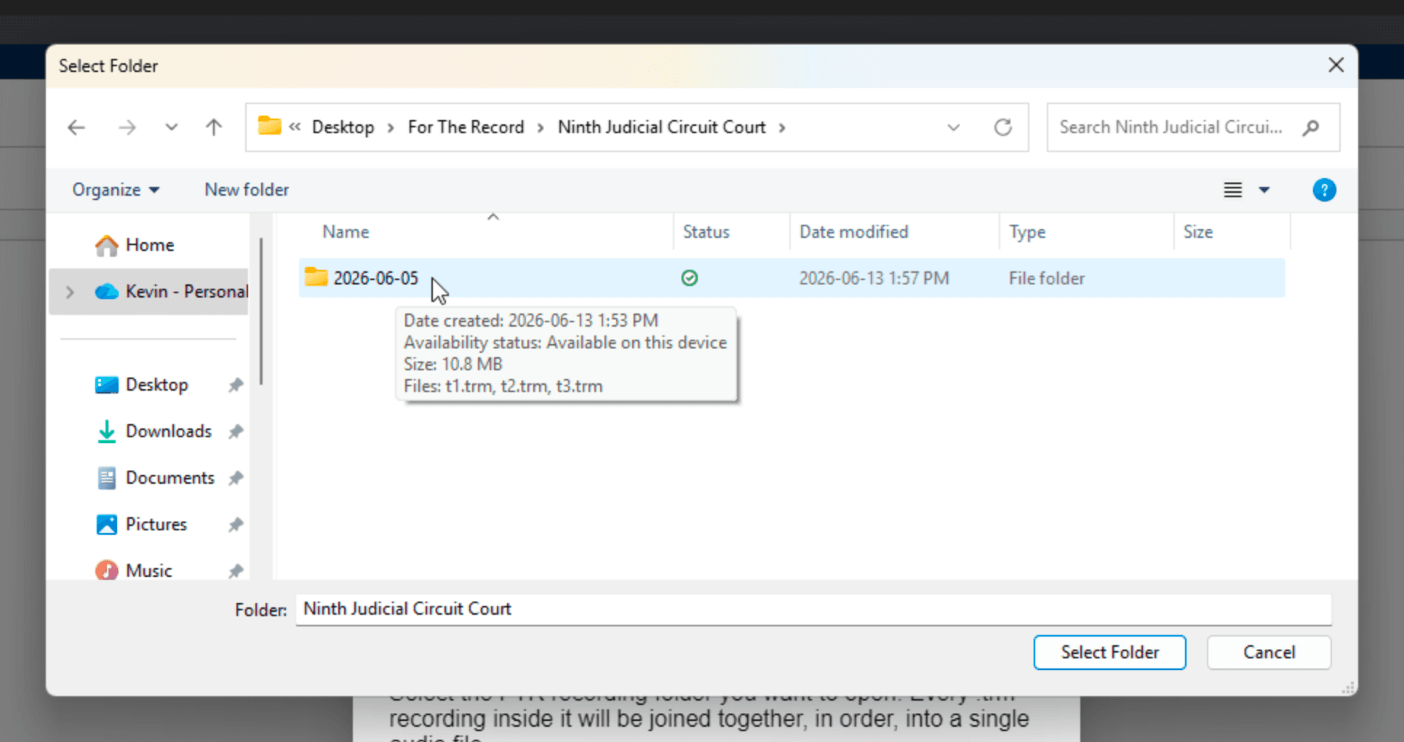The height and width of the screenshot is (742, 1404).
Task: Click the Desktop pin icon
Action: [x=235, y=386]
